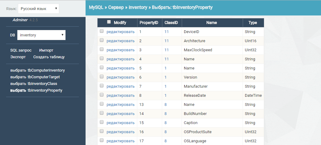Edit the MaxClockSpeed row via редактировать
Viewport: 321px width, 145px height.
pyautogui.click(x=120, y=50)
